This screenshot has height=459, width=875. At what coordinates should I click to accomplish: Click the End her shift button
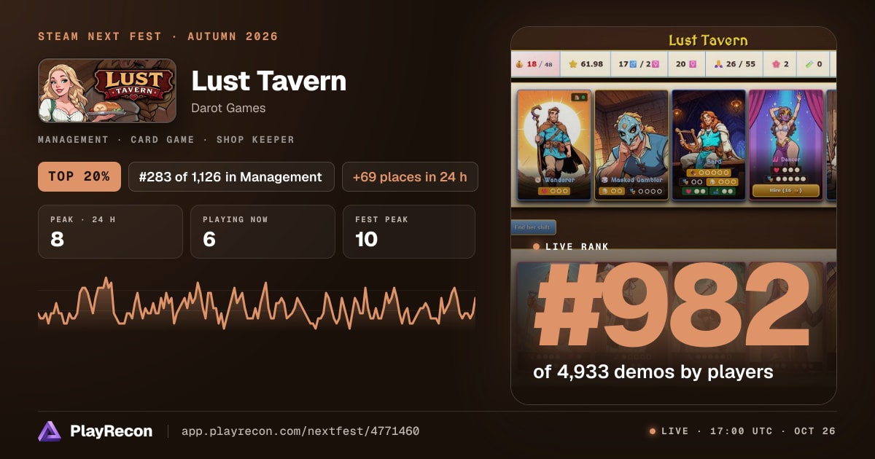click(x=533, y=227)
